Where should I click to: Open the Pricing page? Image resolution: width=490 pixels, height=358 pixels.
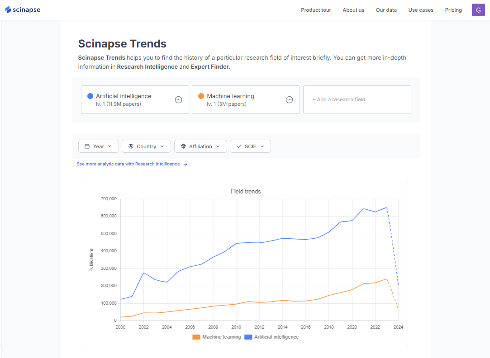coord(453,10)
